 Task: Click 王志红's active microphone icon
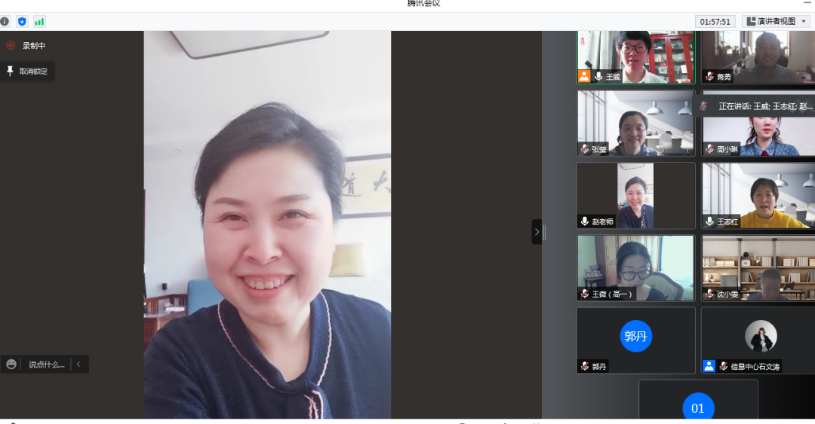[x=709, y=221]
